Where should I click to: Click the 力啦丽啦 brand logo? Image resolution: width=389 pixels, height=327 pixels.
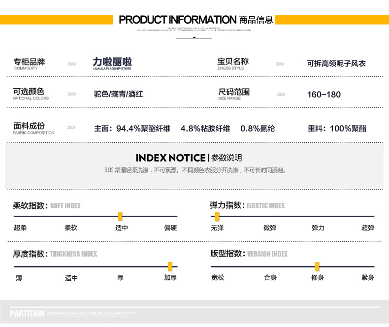(x=112, y=64)
